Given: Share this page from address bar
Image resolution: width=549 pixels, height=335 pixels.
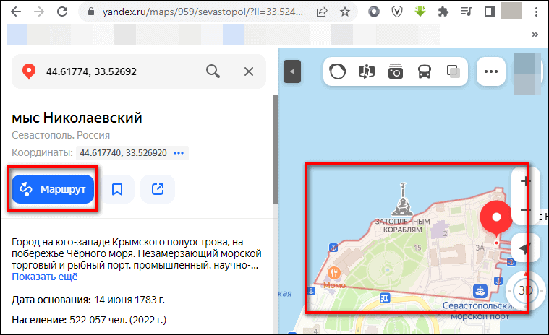Looking at the screenshot, I should (322, 12).
